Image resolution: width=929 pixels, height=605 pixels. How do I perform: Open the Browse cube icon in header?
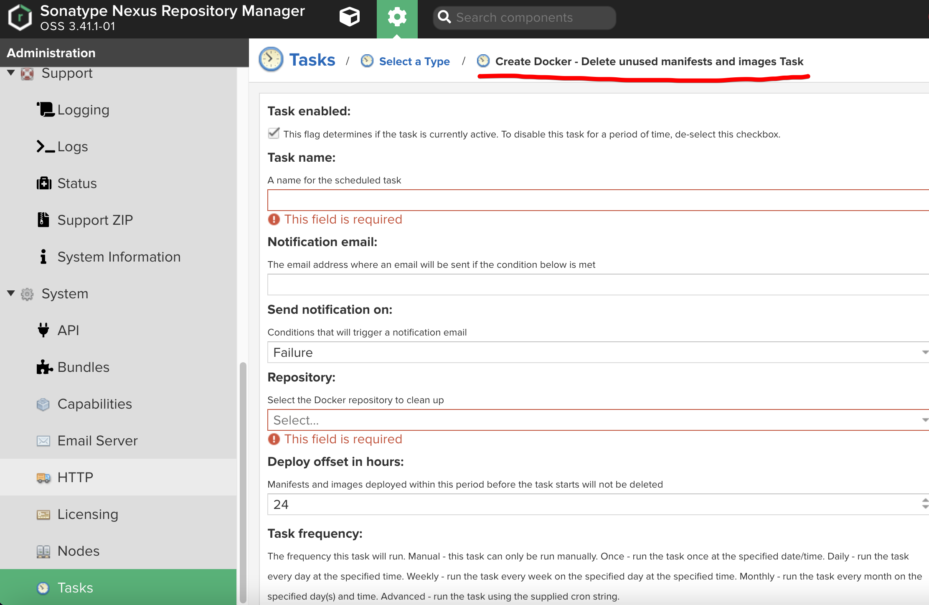tap(349, 17)
